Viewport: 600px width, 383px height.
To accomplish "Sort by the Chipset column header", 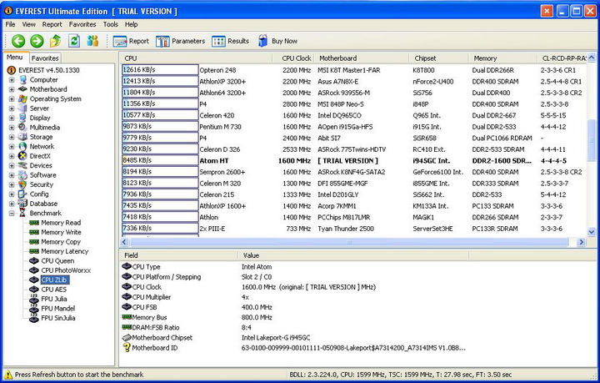I will (438, 58).
